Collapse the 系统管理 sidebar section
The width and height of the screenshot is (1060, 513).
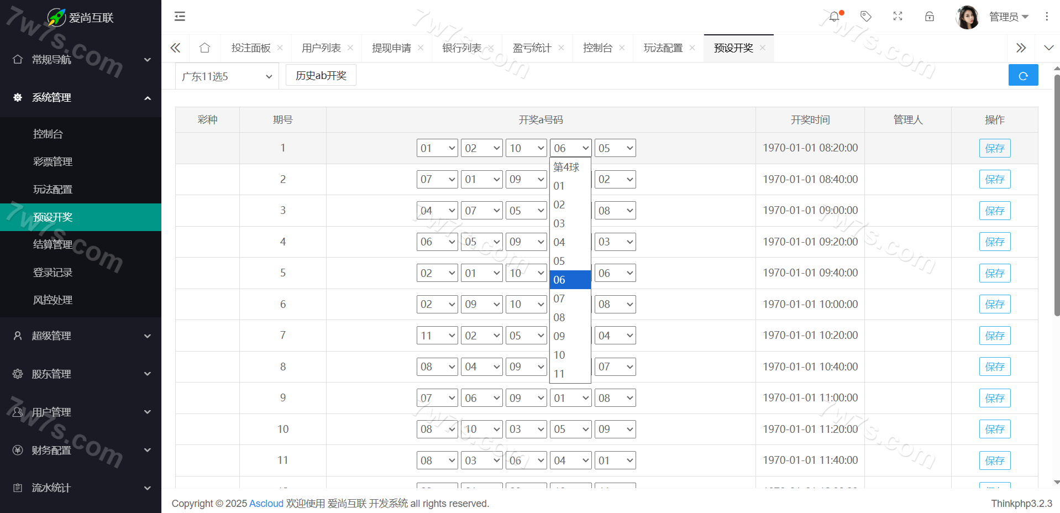tap(81, 98)
